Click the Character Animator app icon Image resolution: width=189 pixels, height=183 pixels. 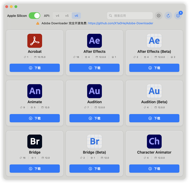[x=154, y=142]
